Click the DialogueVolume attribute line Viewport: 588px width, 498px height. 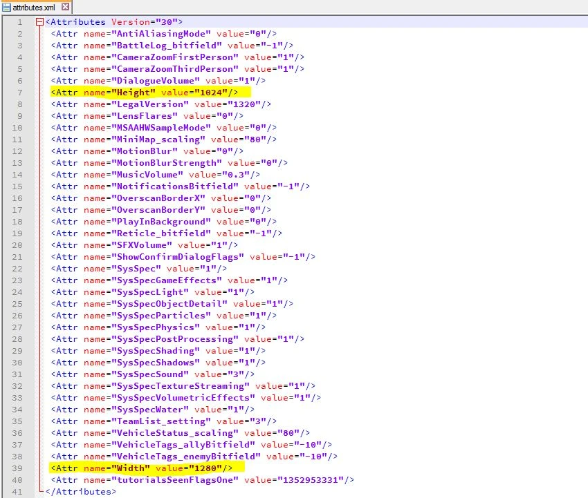158,81
